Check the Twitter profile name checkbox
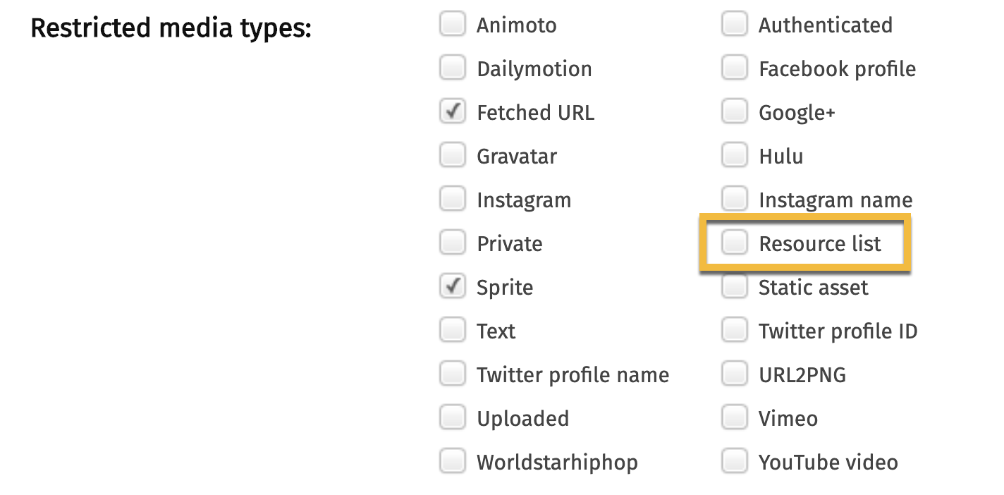 click(x=453, y=373)
